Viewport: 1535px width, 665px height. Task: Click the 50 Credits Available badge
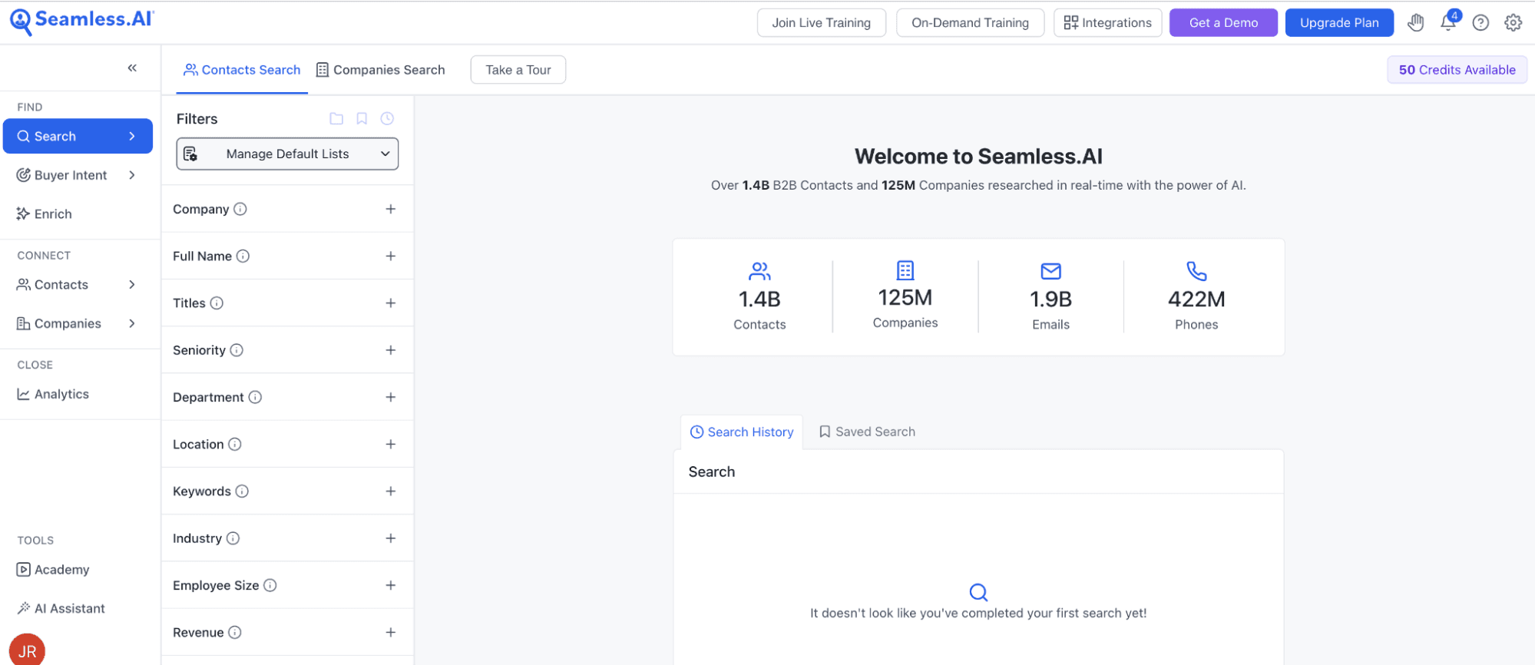[1457, 70]
